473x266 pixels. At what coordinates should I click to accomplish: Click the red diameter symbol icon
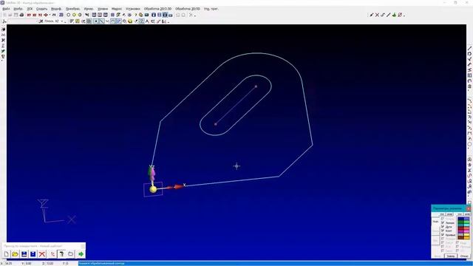pyautogui.click(x=400, y=15)
